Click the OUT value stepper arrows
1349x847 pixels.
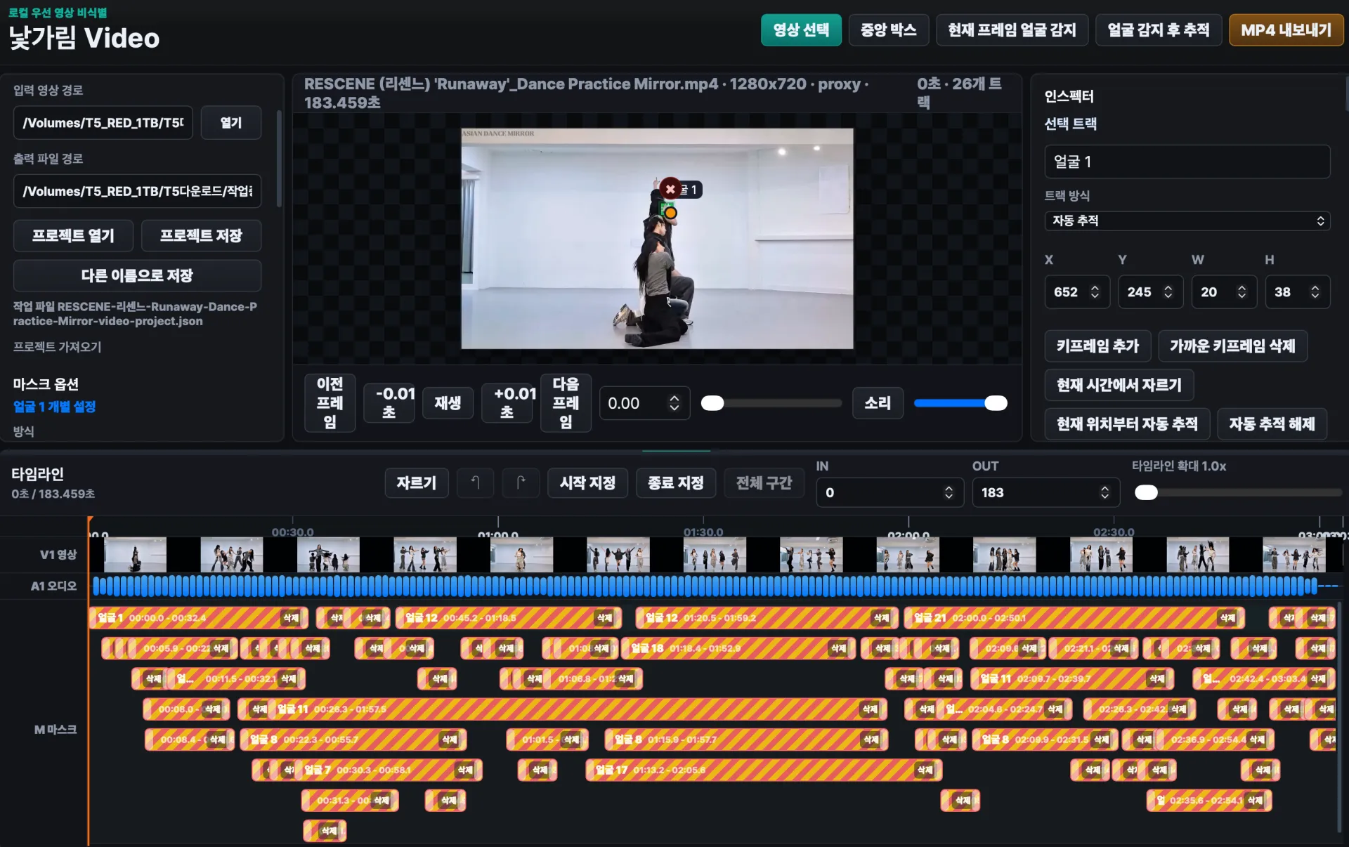click(1104, 492)
